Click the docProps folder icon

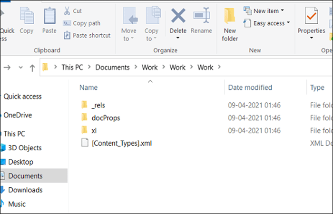[84, 117]
